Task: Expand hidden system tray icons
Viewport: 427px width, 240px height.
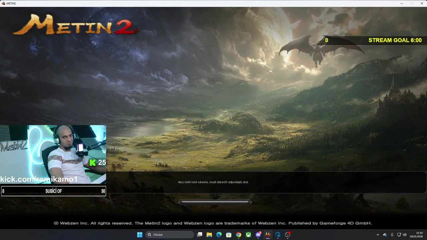Action: tap(378, 235)
